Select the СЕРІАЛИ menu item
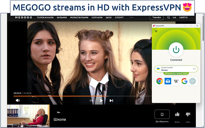 tap(97, 17)
